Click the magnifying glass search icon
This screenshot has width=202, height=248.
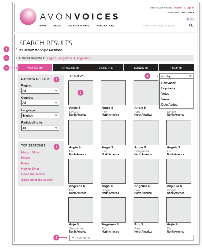pyautogui.click(x=191, y=25)
